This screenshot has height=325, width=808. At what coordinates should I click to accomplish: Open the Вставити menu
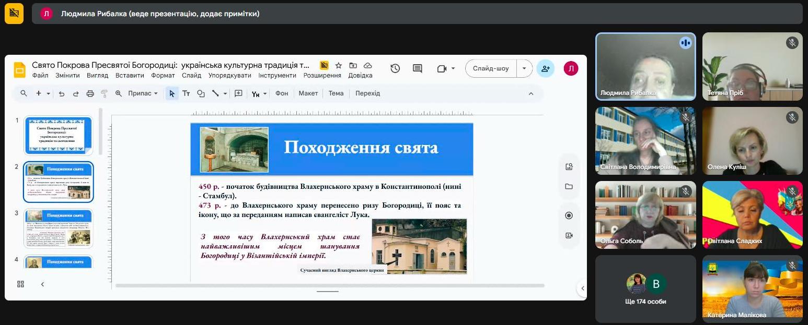(130, 76)
